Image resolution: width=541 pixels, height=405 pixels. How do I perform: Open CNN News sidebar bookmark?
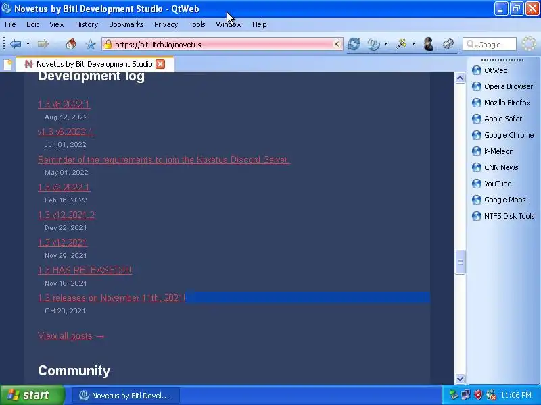495,167
